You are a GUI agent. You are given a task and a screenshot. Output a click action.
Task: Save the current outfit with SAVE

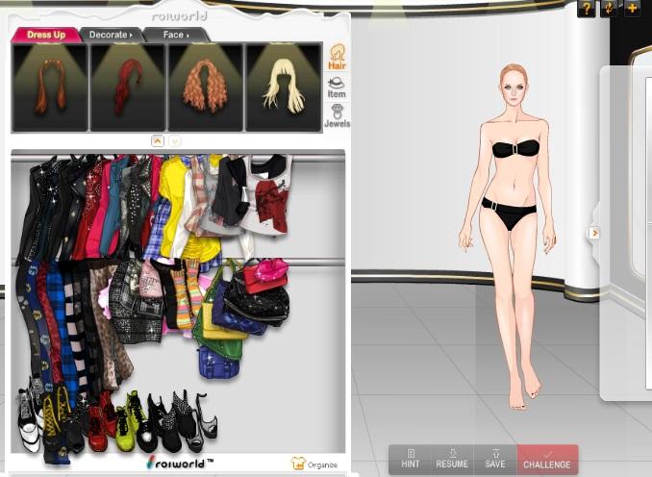[494, 459]
